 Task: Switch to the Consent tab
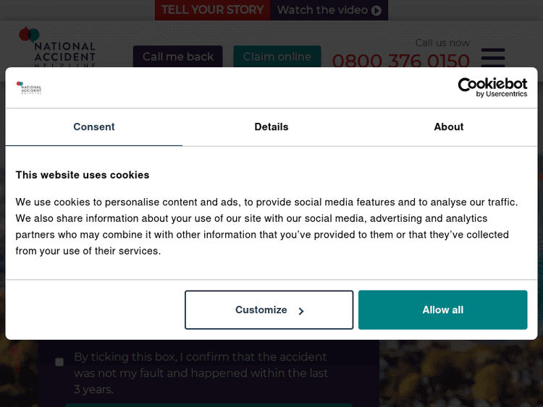[x=94, y=127]
